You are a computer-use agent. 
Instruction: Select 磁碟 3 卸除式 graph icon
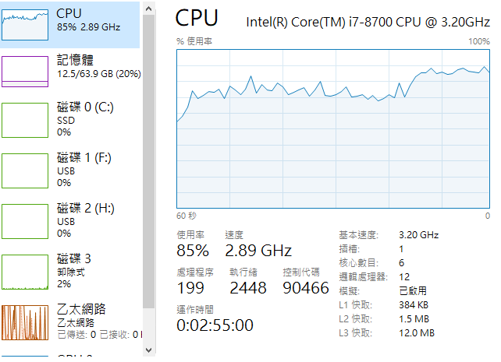tap(25, 272)
